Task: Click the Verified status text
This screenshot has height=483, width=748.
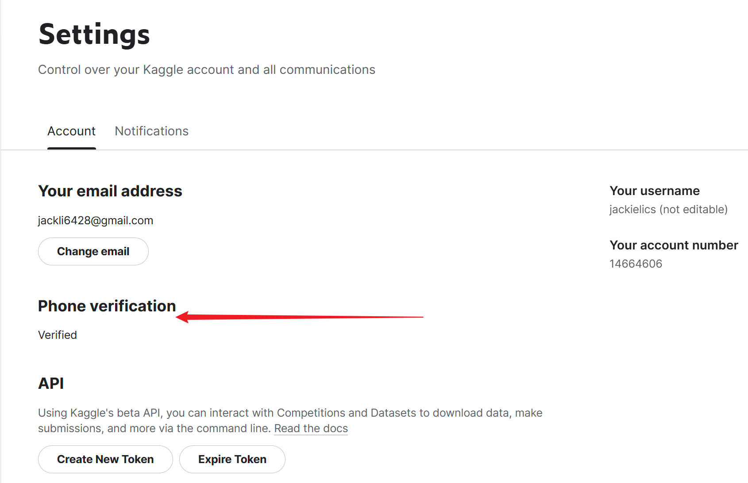Action: (x=58, y=335)
